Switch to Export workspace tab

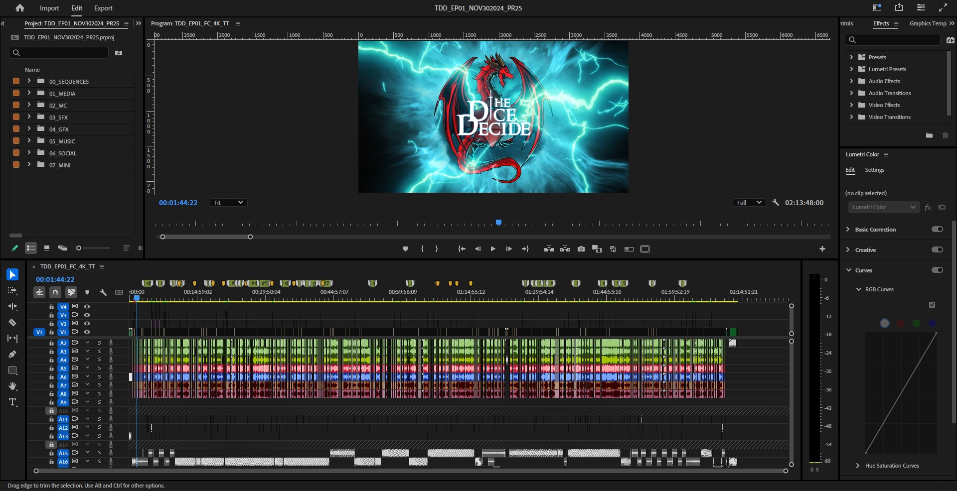(103, 8)
